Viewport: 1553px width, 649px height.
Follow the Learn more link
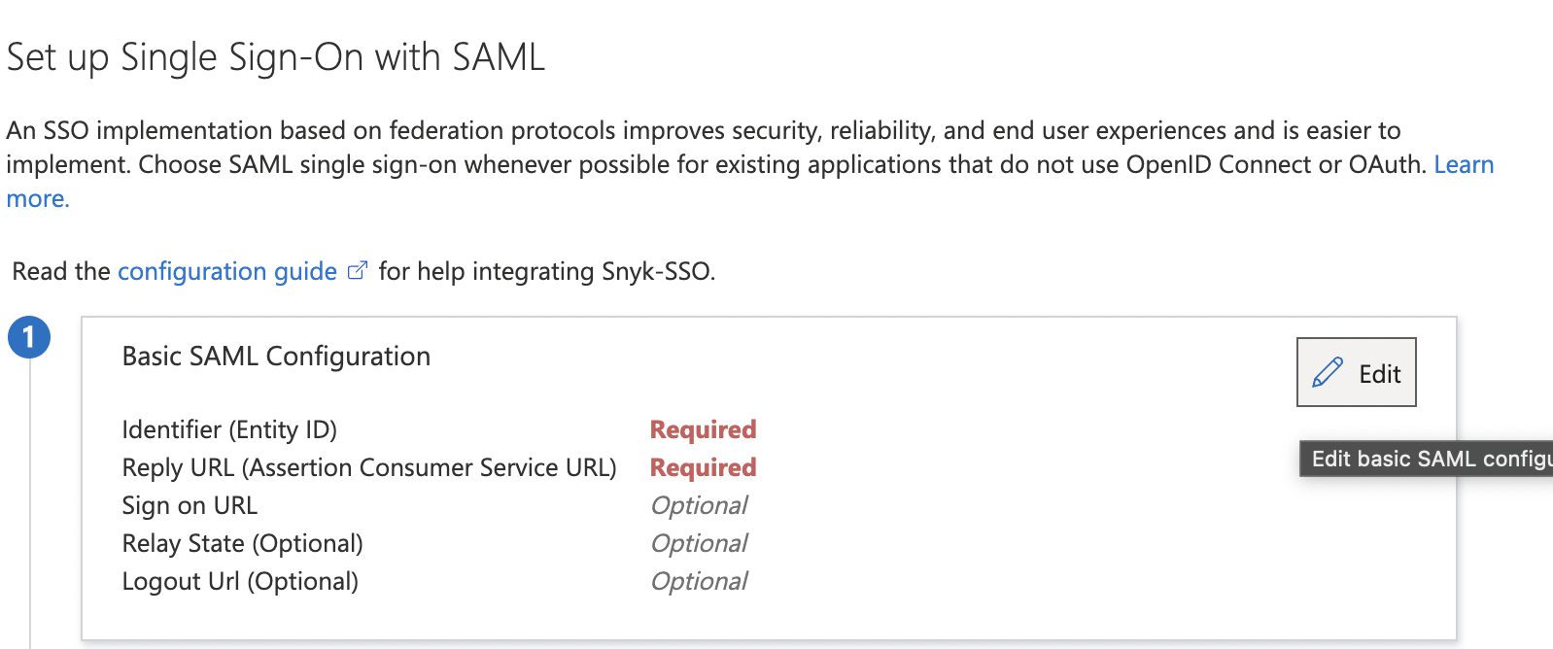pos(1464,164)
